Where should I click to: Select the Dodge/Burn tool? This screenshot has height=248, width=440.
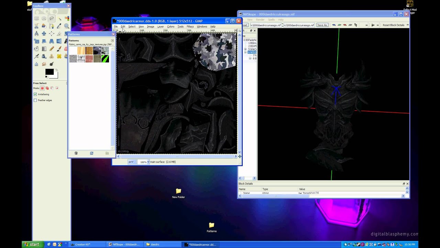pyautogui.click(x=52, y=64)
